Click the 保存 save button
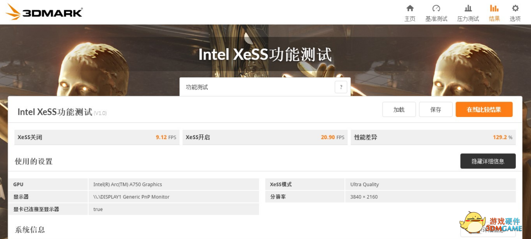Viewport: 531px width, 239px height. (436, 109)
